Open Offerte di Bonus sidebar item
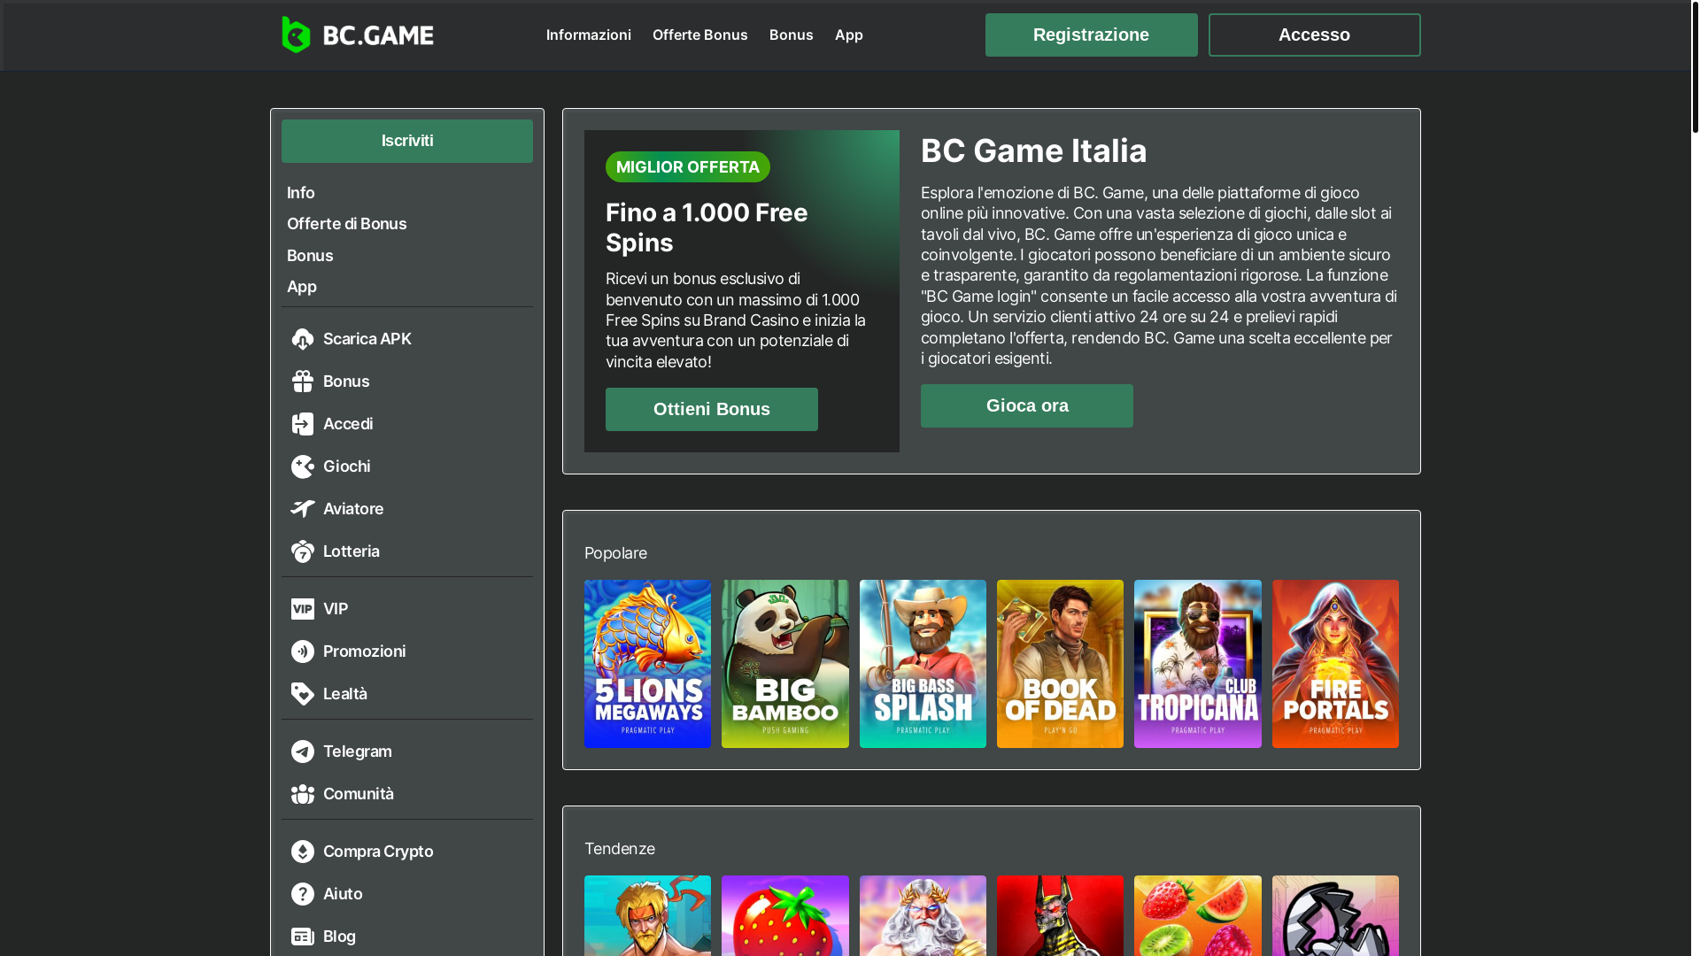 click(347, 224)
